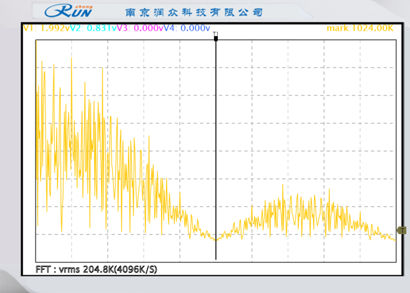
Task: Click the cyan V2 label in readout bar
Action: (75, 28)
